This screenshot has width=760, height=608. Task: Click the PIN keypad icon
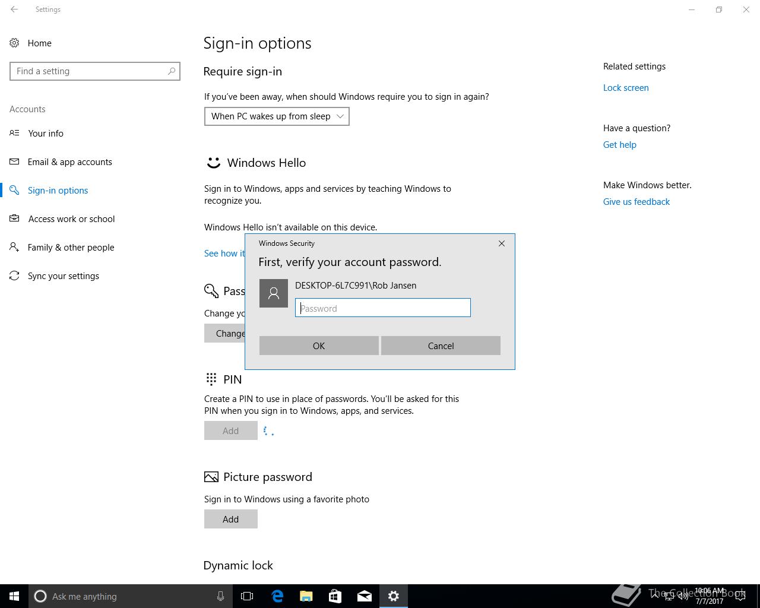pyautogui.click(x=211, y=379)
